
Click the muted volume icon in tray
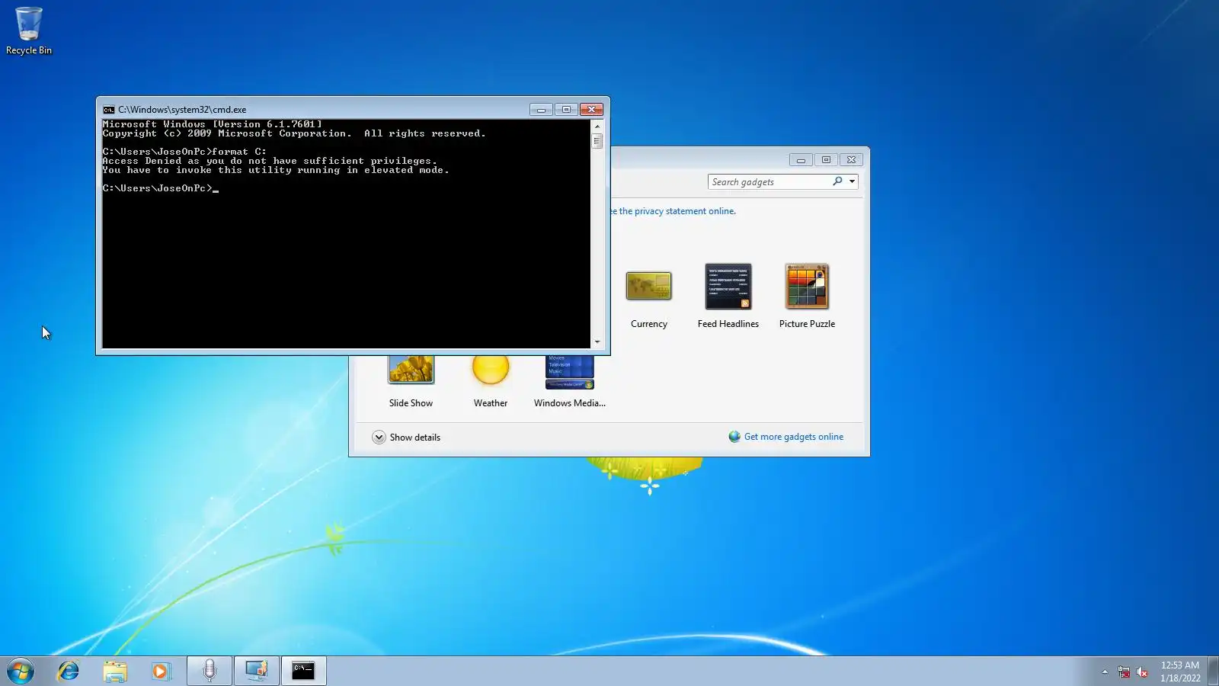click(1142, 672)
